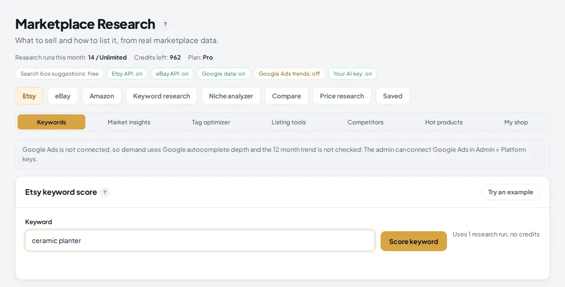
Task: Click the Try an example button
Action: tap(510, 192)
